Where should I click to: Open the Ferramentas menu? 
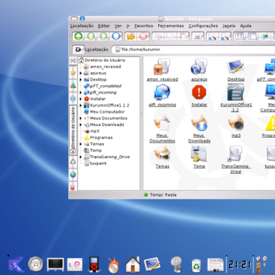pos(170,26)
